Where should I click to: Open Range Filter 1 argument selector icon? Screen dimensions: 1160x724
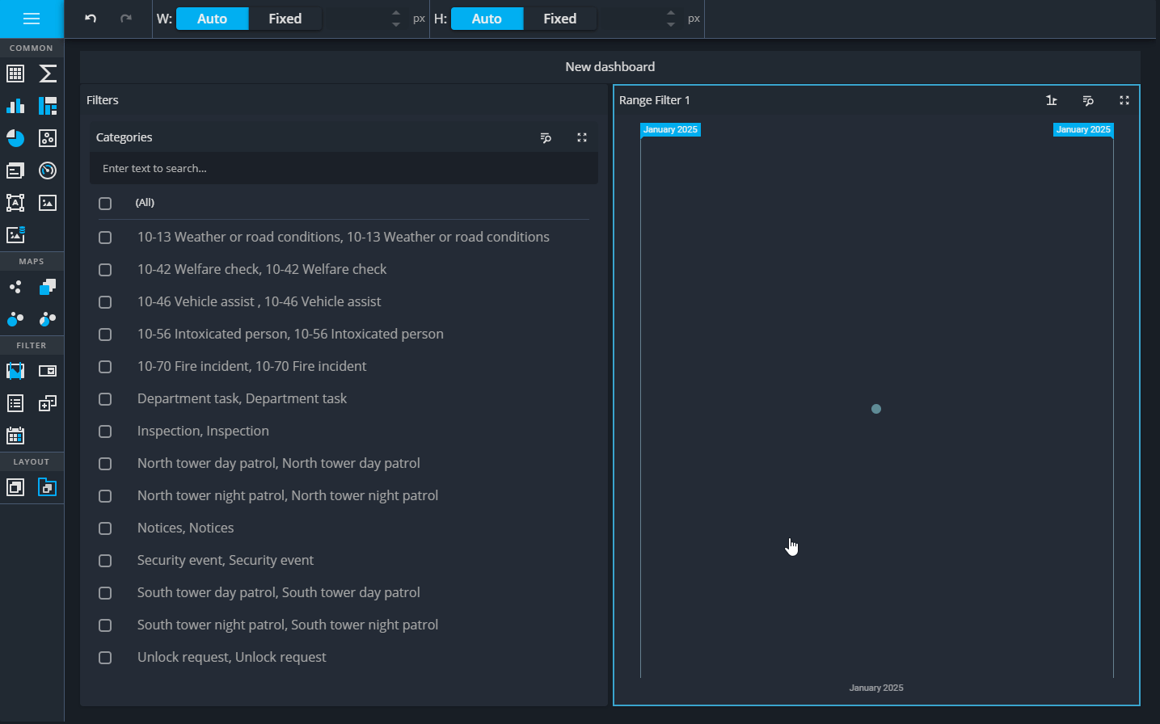click(x=1052, y=100)
